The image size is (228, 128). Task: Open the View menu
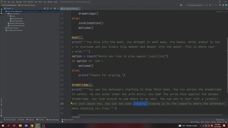click(13, 2)
